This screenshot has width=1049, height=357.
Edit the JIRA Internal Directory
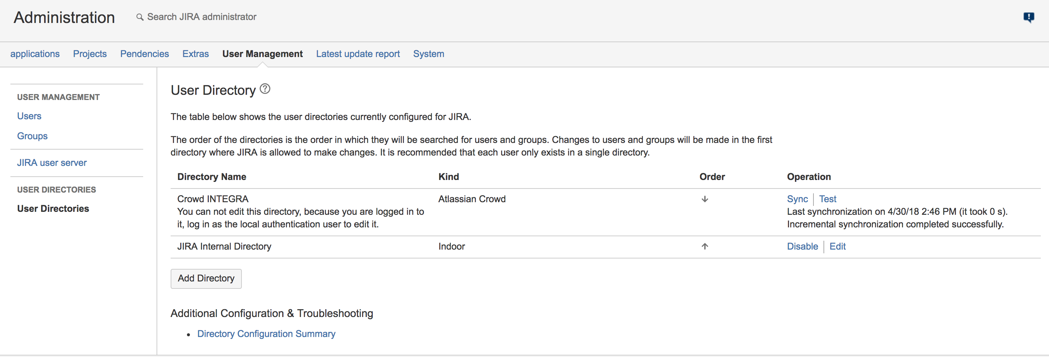[x=838, y=246]
